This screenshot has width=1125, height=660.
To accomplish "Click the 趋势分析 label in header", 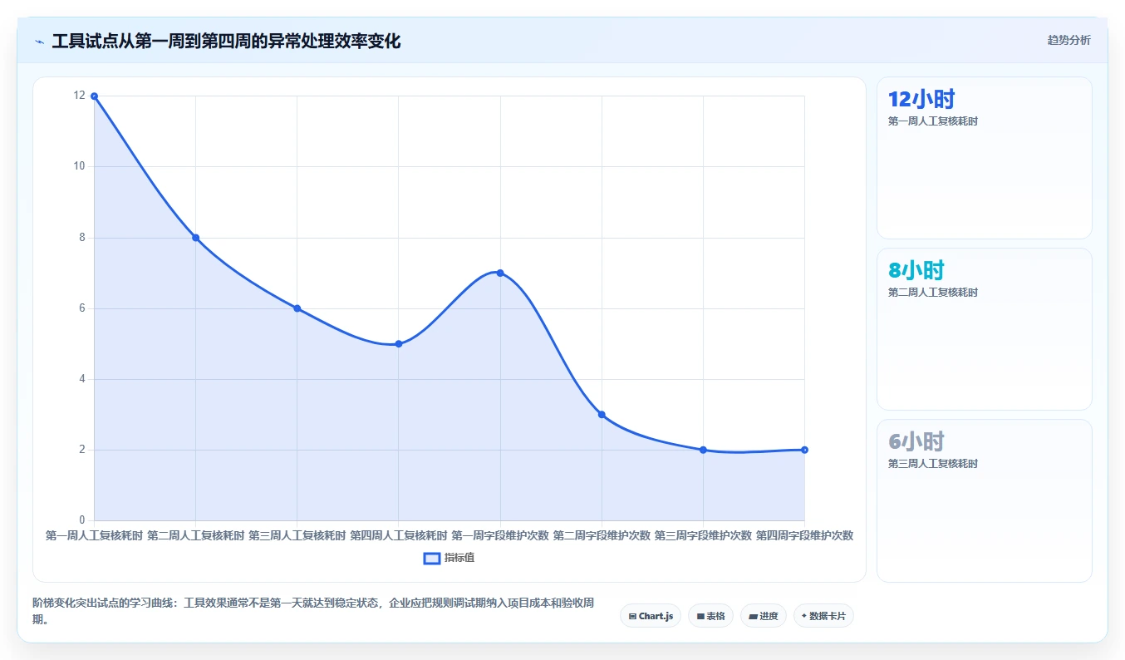I will coord(1069,40).
